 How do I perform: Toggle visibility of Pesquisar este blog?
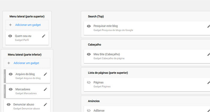click(x=89, y=26)
